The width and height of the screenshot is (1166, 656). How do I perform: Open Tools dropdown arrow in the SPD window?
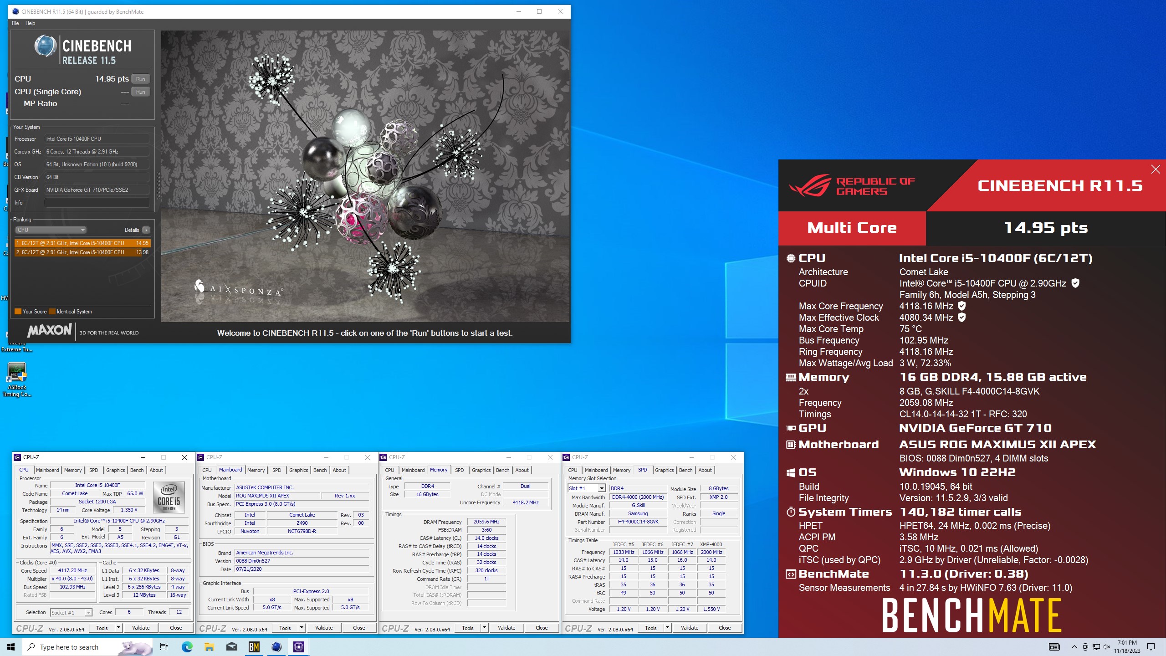pos(667,628)
